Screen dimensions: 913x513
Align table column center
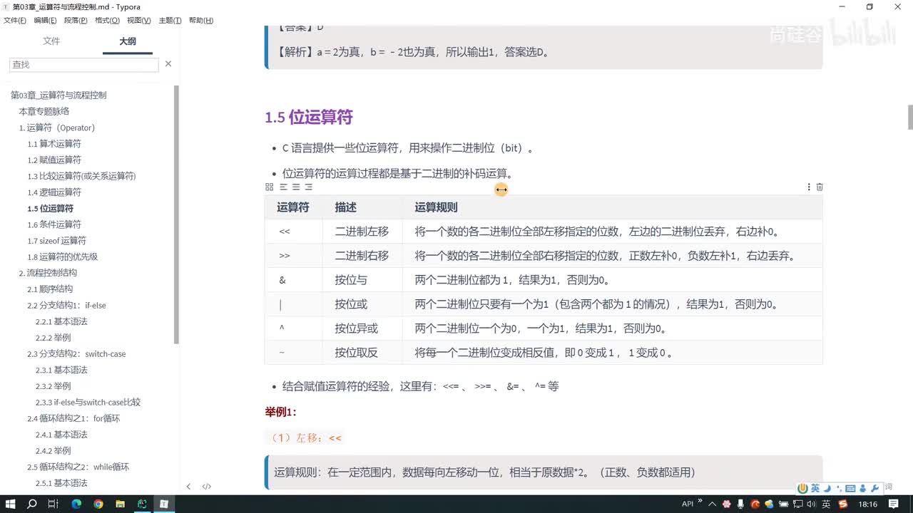(296, 187)
